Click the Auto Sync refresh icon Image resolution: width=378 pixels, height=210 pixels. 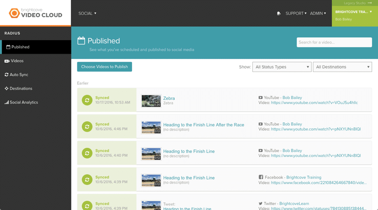(6, 75)
